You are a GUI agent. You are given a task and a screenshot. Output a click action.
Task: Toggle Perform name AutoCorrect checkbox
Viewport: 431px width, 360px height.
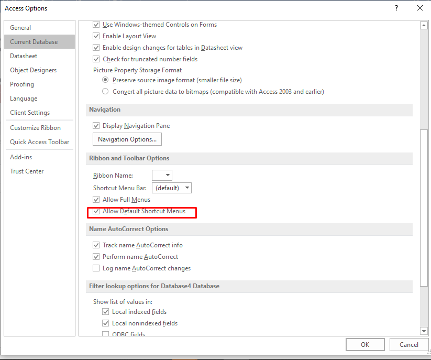click(96, 257)
